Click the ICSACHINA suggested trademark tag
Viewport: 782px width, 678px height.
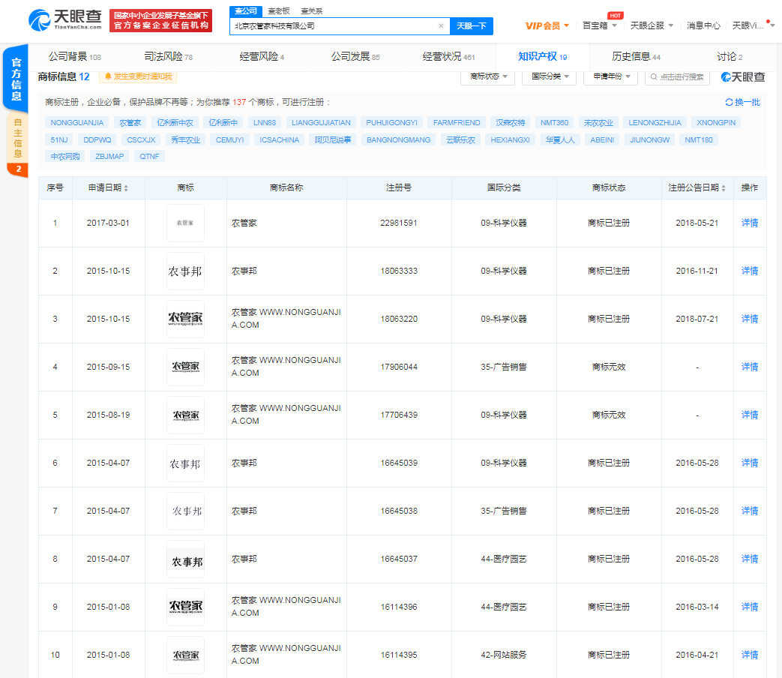[x=279, y=140]
